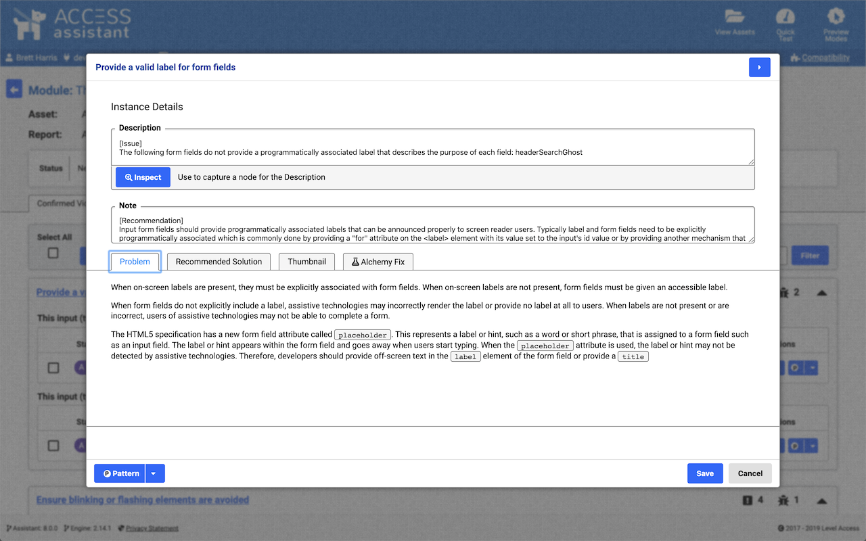Collapse the Ensure blinking elements section
Viewport: 866px width, 541px height.
coord(821,501)
